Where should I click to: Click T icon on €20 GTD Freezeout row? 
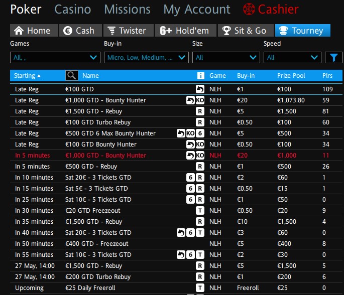(200, 210)
